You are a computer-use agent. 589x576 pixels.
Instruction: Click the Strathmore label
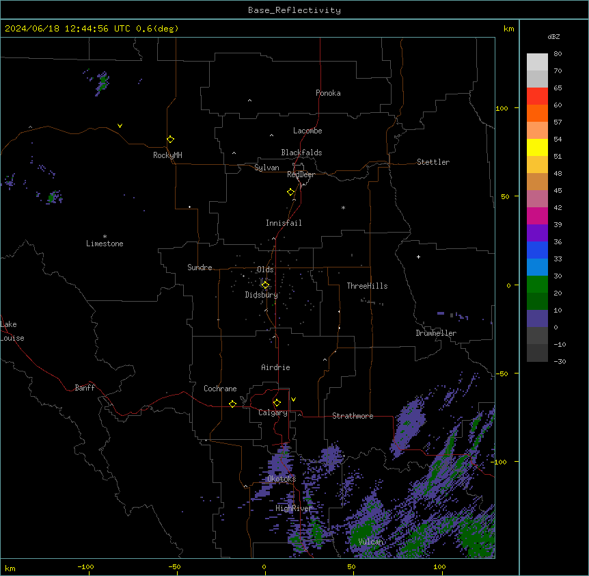353,416
